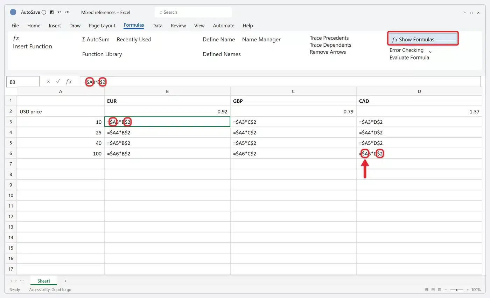This screenshot has height=298, width=490.
Task: Select the cell containing EUR
Action: [167, 101]
